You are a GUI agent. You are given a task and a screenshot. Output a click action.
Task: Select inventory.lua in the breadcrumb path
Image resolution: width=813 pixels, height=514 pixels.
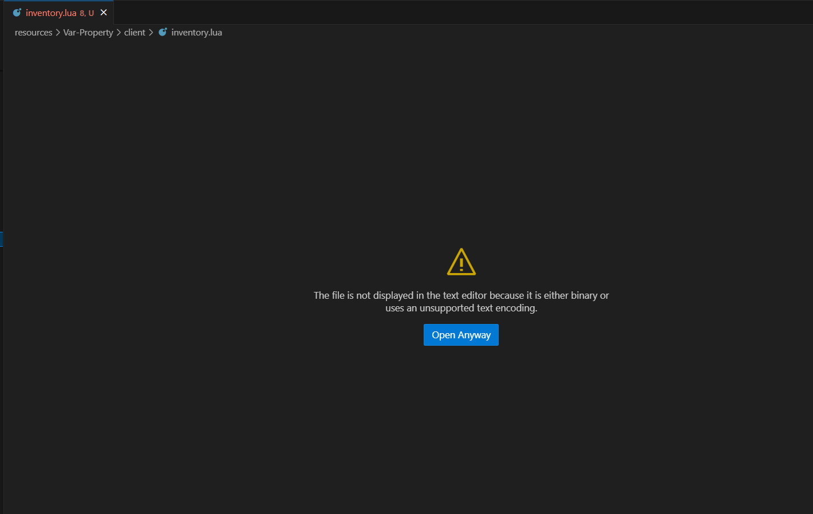(x=196, y=33)
